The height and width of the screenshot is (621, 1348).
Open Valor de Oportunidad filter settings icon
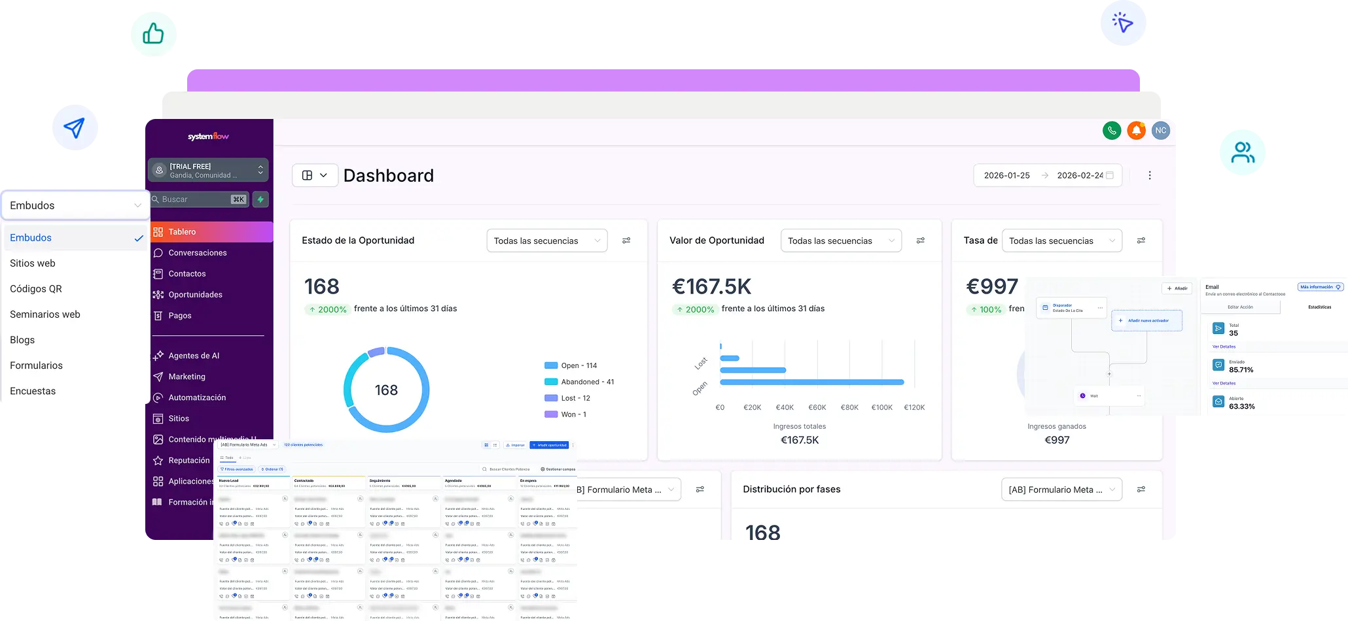point(920,241)
